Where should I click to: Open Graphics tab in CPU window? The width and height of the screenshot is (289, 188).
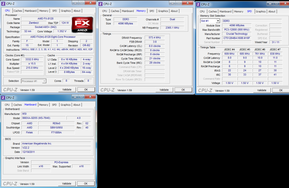point(66,11)
